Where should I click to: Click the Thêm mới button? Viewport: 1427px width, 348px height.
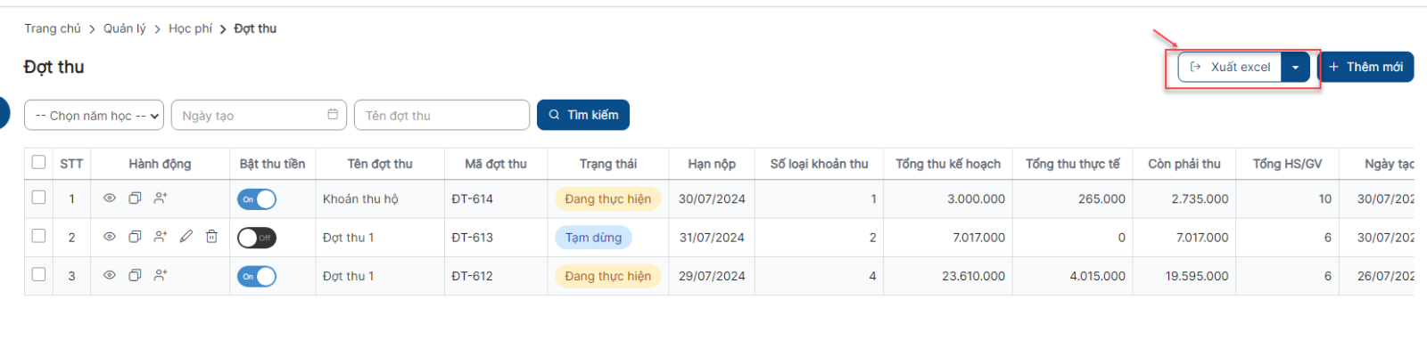1365,67
